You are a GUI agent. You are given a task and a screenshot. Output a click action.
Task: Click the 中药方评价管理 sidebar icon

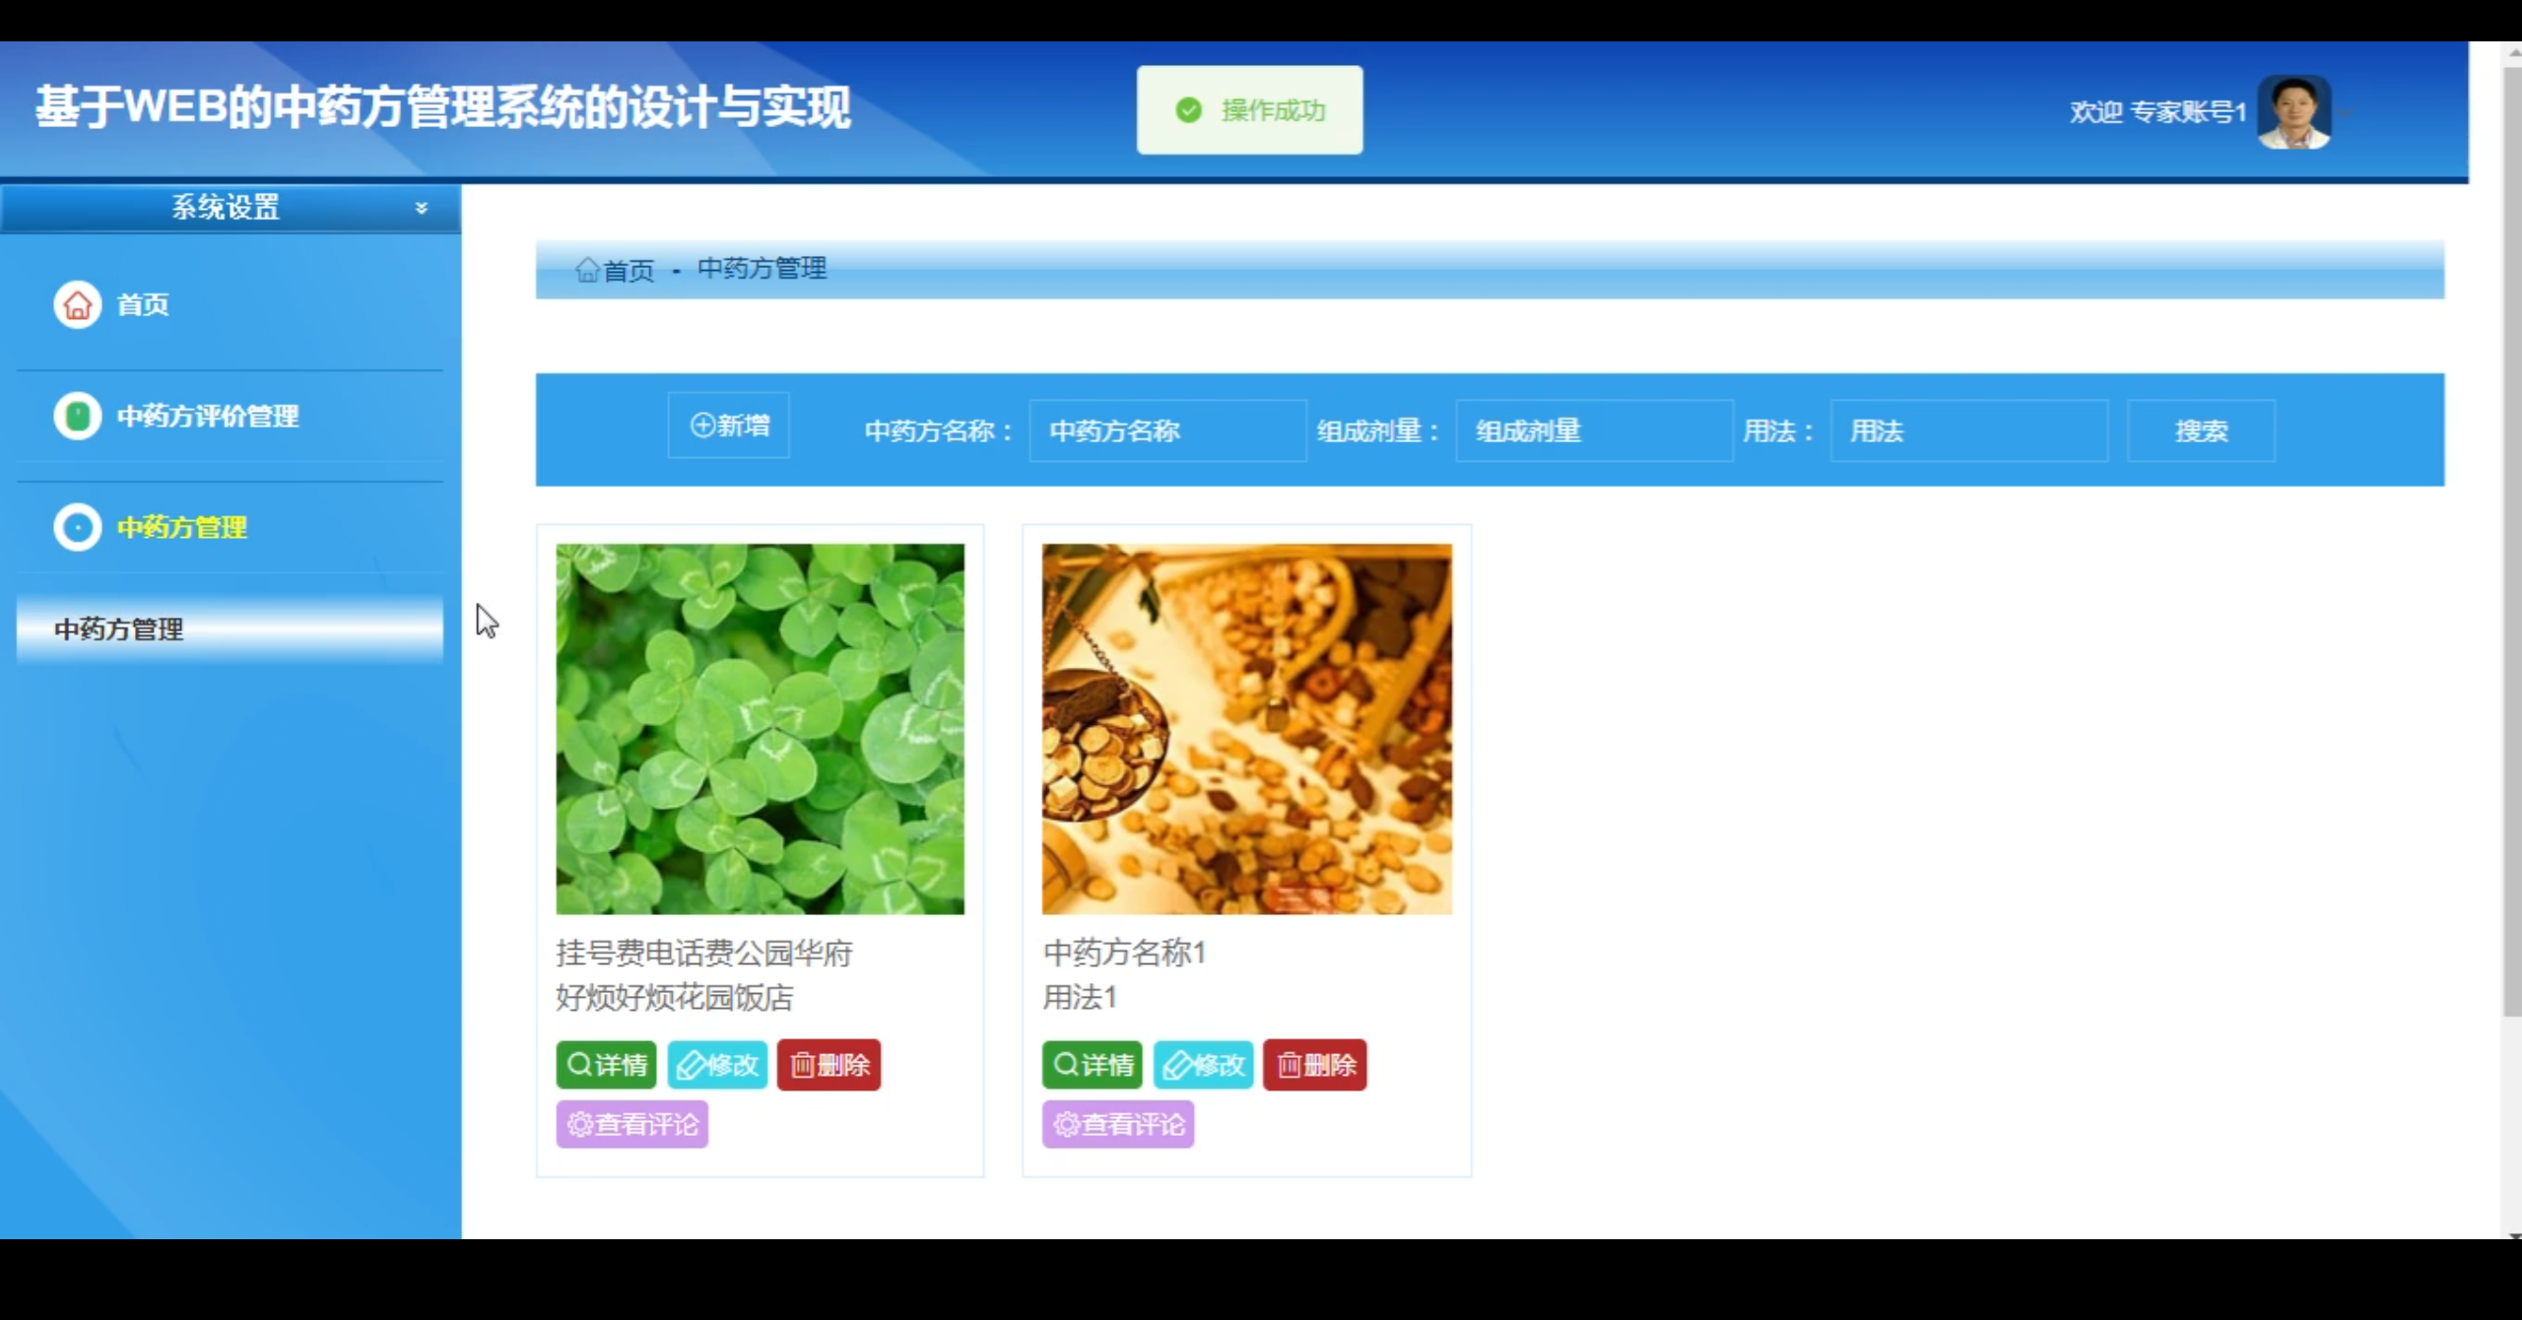(x=77, y=417)
